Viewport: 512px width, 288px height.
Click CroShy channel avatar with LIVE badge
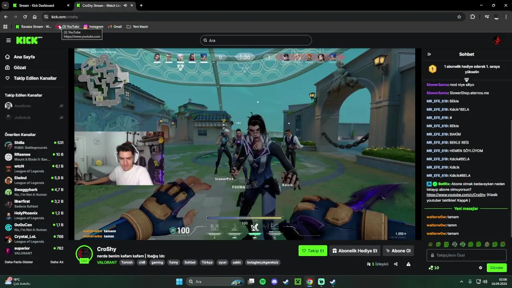tap(84, 254)
